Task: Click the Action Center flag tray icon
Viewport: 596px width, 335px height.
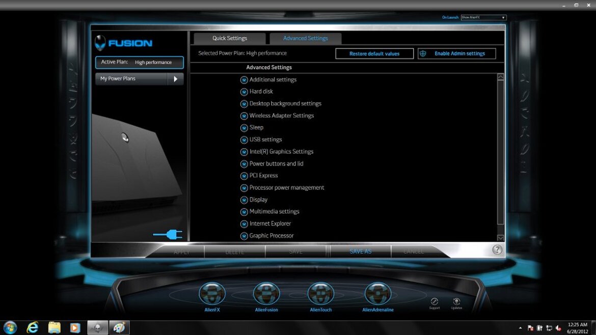Action: coord(530,328)
